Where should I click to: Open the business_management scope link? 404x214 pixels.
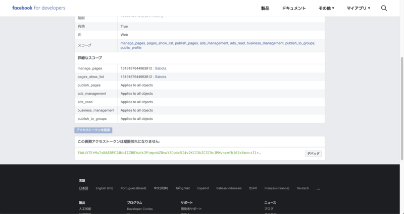tap(265, 43)
